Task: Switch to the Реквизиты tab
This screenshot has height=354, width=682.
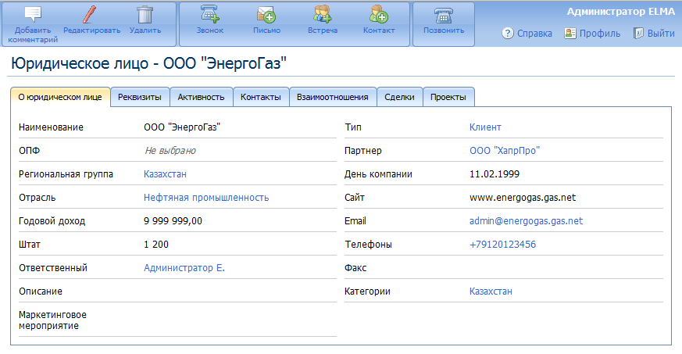Action: tap(140, 97)
